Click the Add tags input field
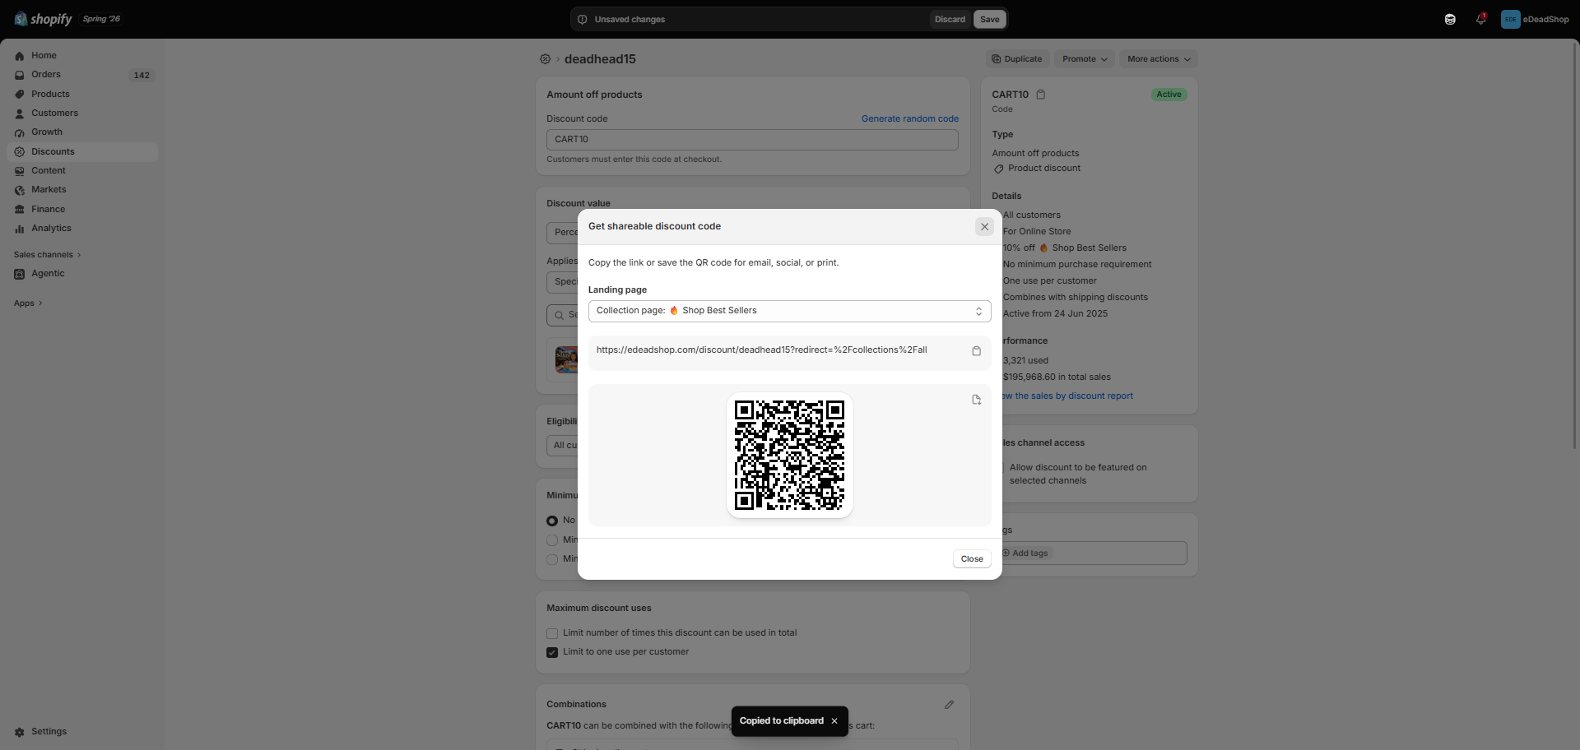The width and height of the screenshot is (1580, 750). pos(1094,553)
